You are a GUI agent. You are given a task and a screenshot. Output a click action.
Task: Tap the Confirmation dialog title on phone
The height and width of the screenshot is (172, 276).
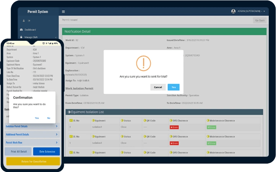(23, 97)
